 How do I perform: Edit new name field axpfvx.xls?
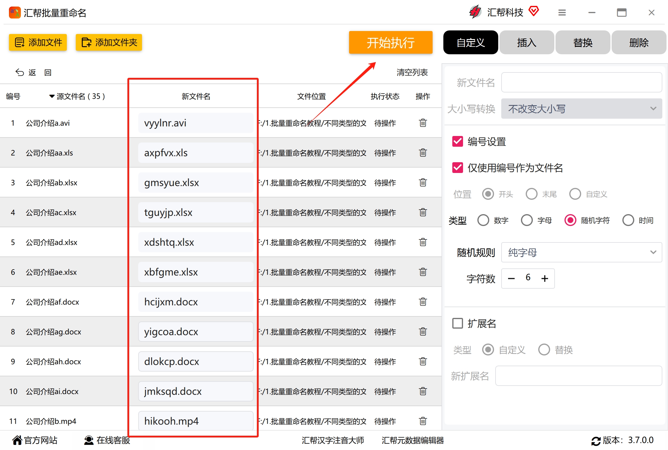click(x=196, y=153)
